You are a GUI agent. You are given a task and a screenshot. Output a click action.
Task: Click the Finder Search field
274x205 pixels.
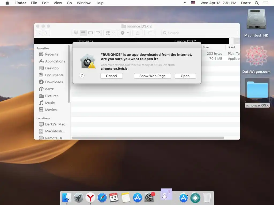(x=200, y=33)
